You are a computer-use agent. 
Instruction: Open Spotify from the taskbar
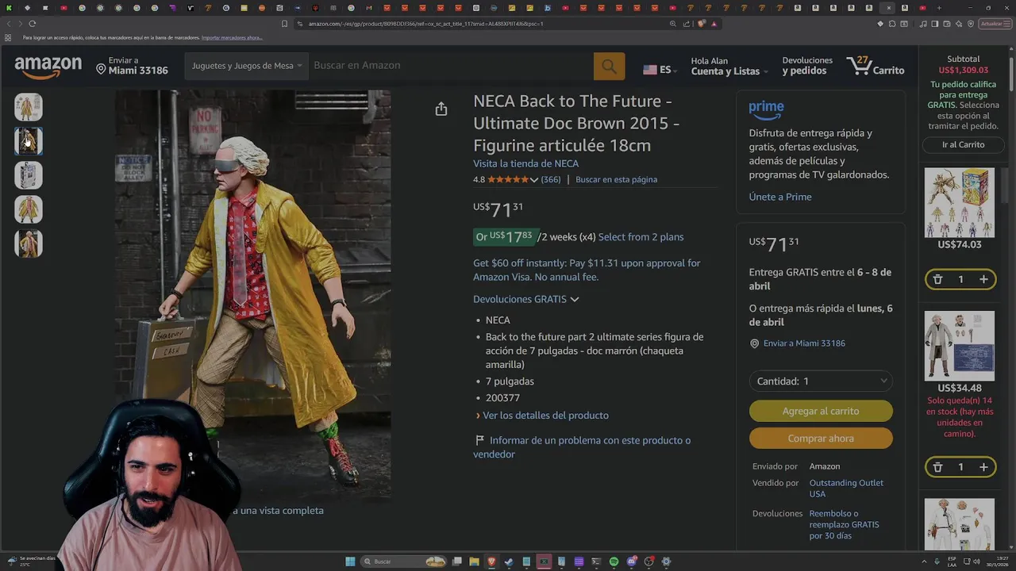pos(614,561)
